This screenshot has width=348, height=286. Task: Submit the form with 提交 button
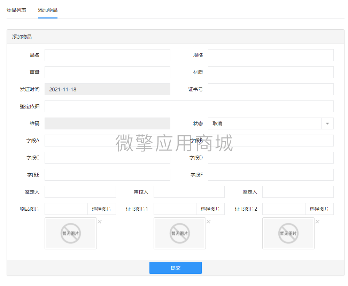tap(176, 268)
